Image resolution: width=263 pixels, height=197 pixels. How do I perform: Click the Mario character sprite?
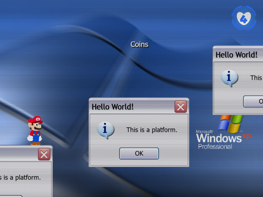point(35,131)
